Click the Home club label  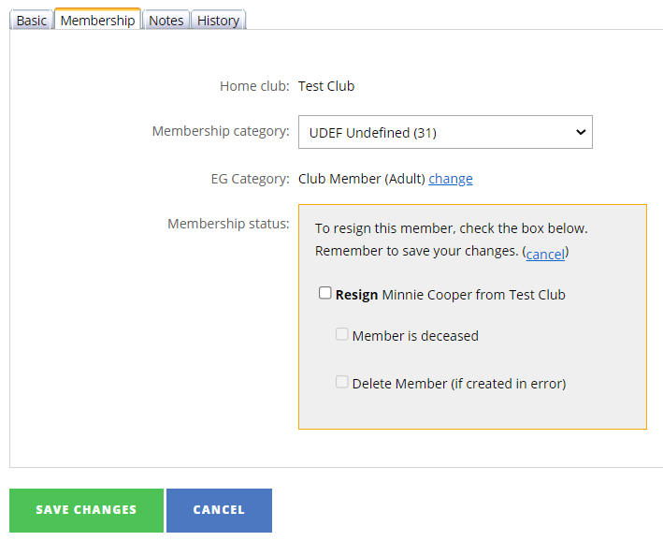[x=254, y=86]
